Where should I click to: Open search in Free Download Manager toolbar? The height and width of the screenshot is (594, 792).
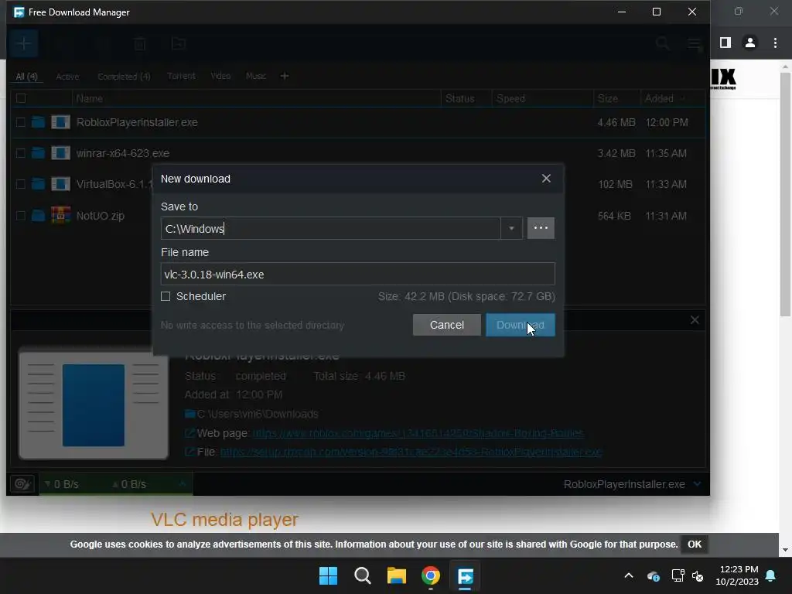(662, 44)
